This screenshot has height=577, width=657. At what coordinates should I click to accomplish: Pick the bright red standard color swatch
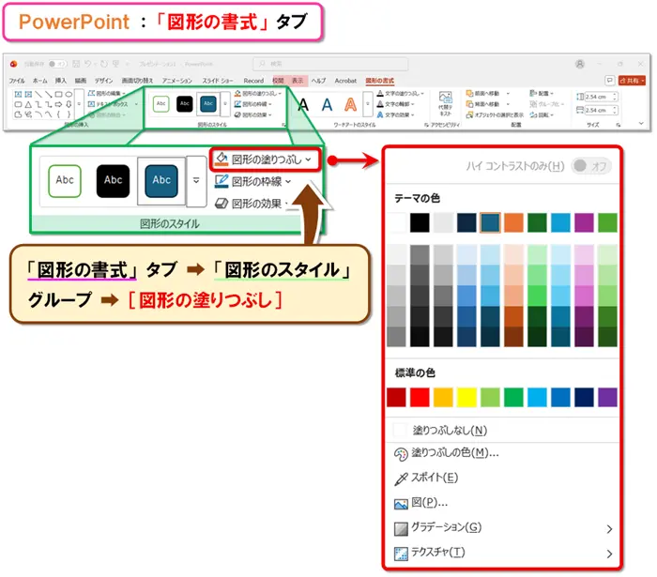coord(420,397)
